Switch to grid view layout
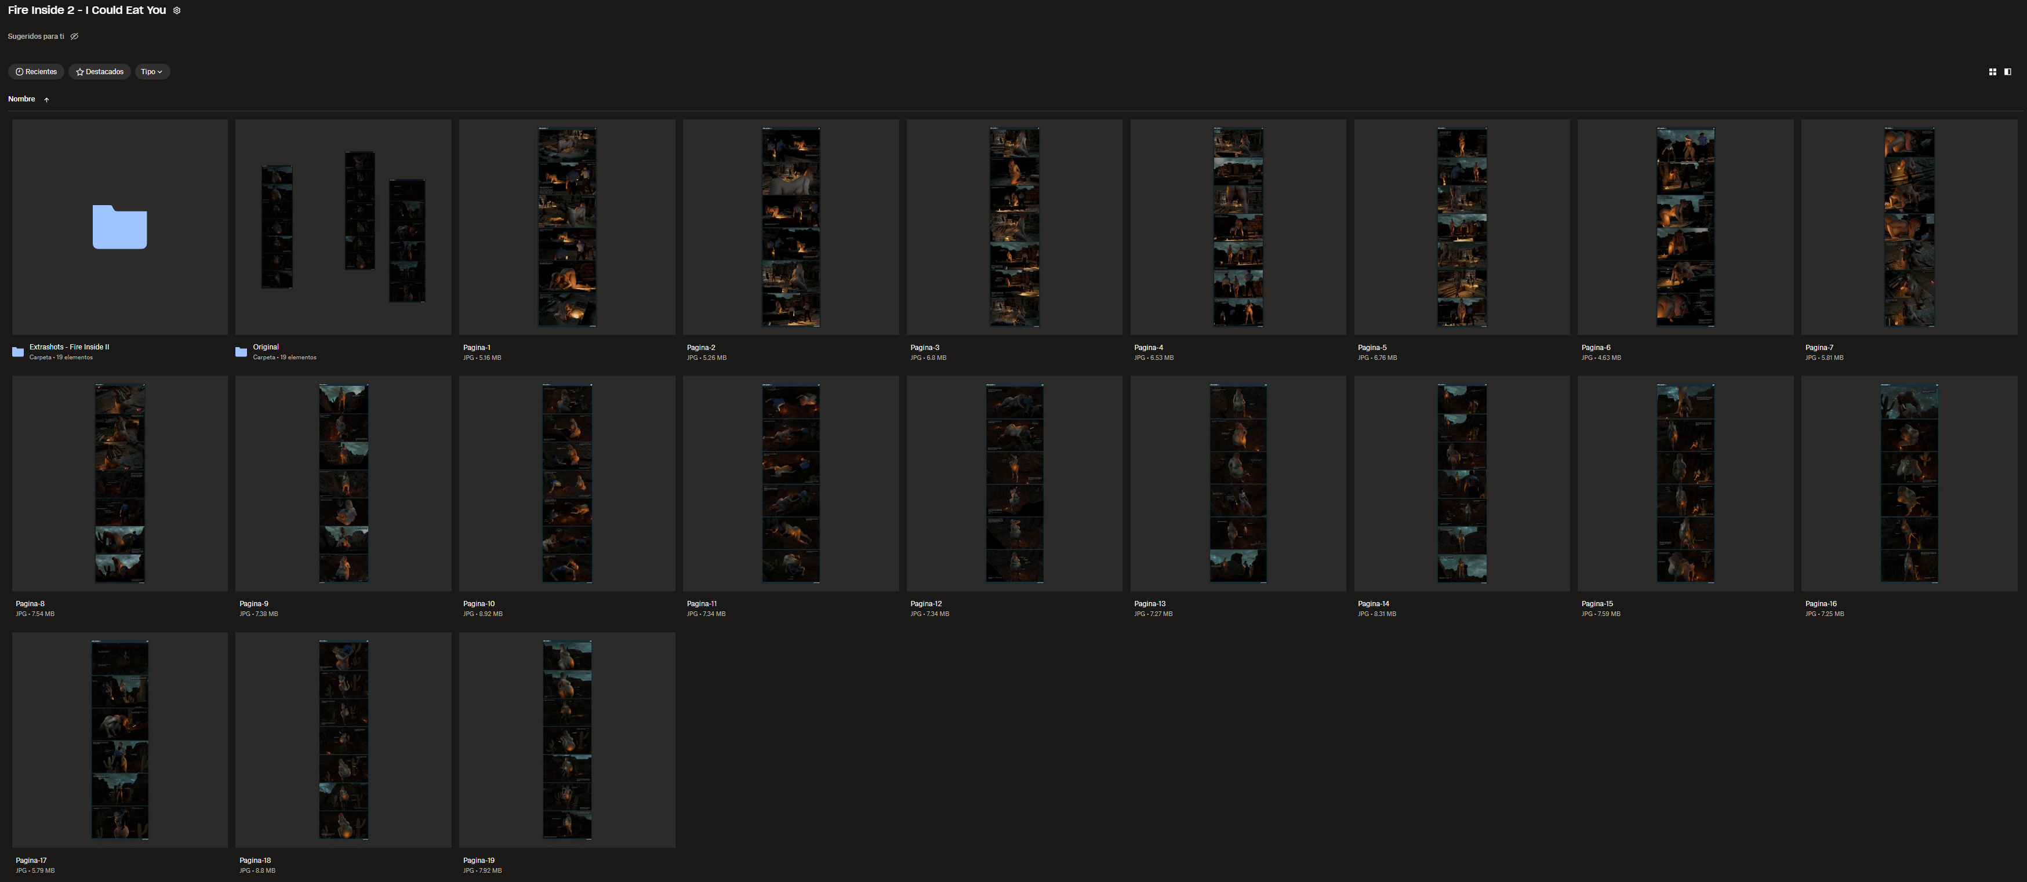Viewport: 2027px width, 882px height. pos(1992,72)
